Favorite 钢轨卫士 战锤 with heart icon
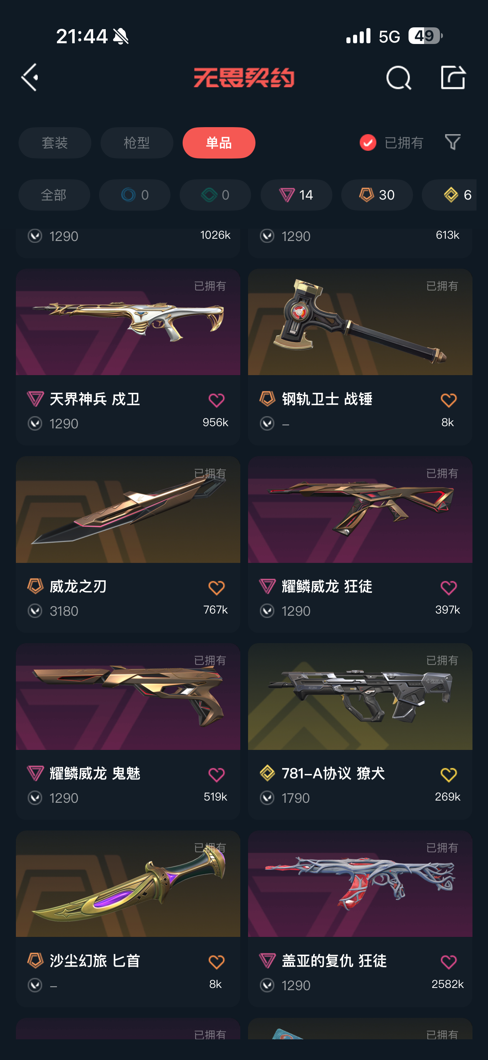 pos(448,400)
